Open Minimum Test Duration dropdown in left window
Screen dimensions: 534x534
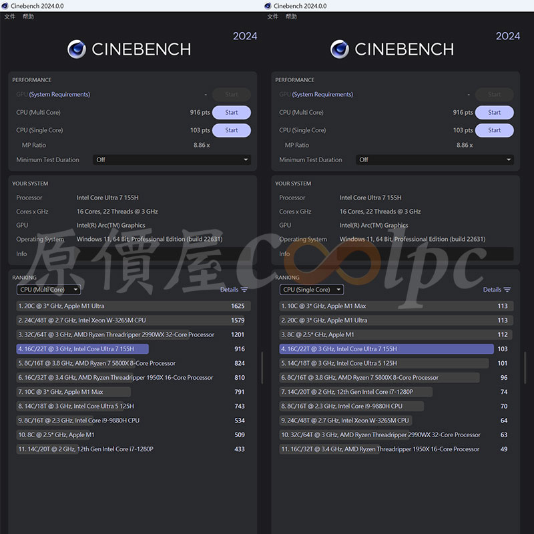[172, 160]
